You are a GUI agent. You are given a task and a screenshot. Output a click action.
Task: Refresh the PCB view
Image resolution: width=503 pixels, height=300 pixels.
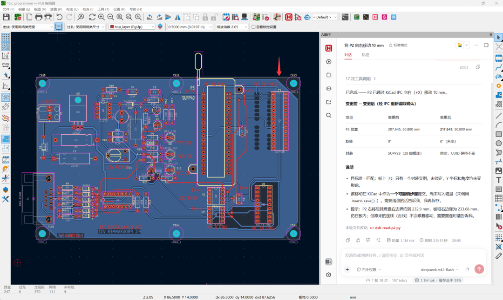tap(92, 17)
